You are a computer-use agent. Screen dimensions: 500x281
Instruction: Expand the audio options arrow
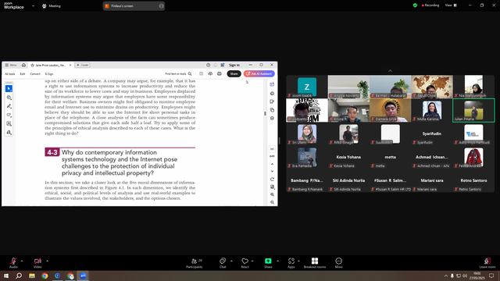click(x=22, y=261)
